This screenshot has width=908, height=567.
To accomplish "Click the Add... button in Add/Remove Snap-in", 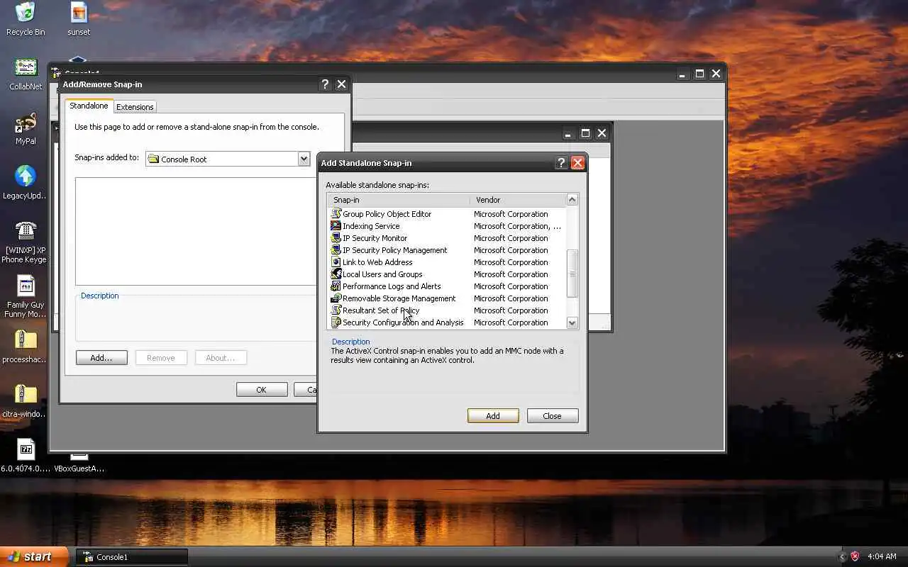I will (x=101, y=358).
